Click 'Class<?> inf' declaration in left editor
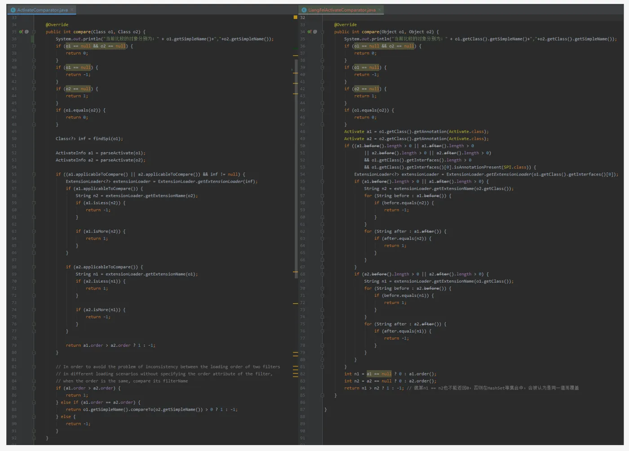The width and height of the screenshot is (629, 451). click(x=71, y=139)
